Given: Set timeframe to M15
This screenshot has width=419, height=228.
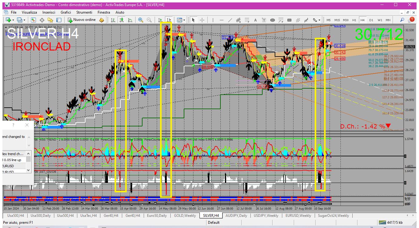Looking at the screenshot, I should pos(337,20).
